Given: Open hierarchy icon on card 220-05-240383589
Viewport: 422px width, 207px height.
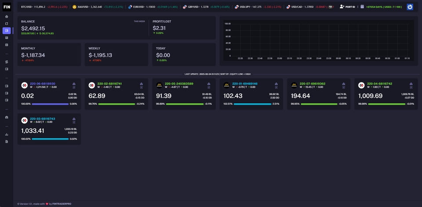Looking at the screenshot, I should point(209,84).
